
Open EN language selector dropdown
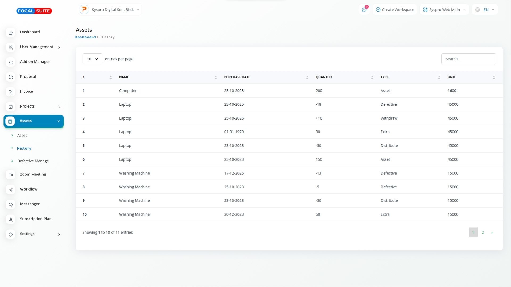[485, 10]
